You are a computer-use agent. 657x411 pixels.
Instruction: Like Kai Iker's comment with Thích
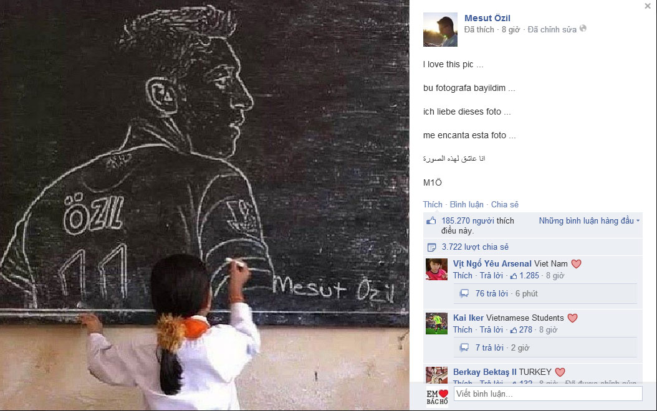(463, 329)
